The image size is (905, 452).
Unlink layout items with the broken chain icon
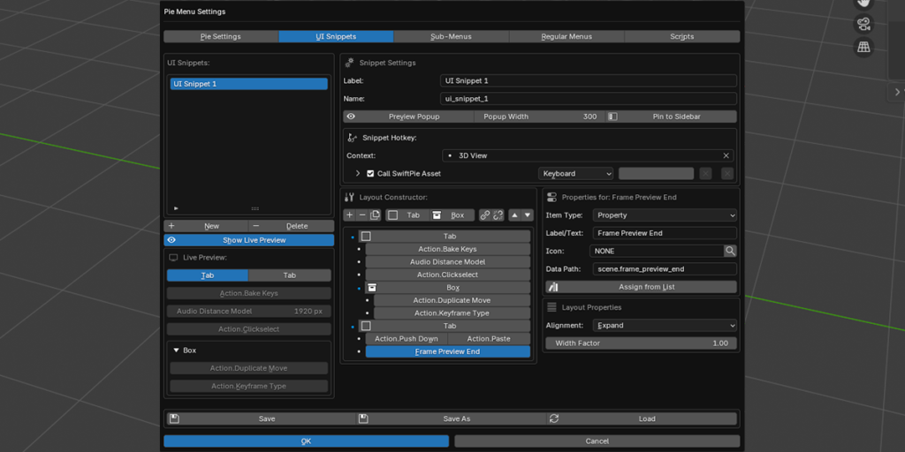point(498,215)
